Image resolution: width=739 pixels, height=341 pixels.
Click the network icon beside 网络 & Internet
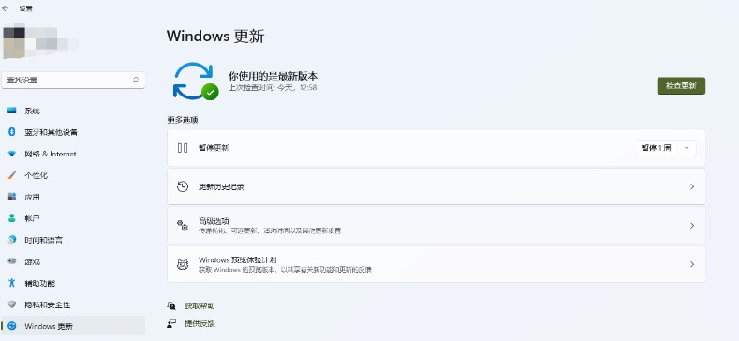12,154
